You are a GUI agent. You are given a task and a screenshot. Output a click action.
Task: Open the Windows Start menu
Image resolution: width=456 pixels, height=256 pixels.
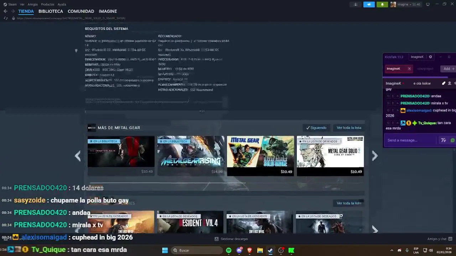click(165, 250)
